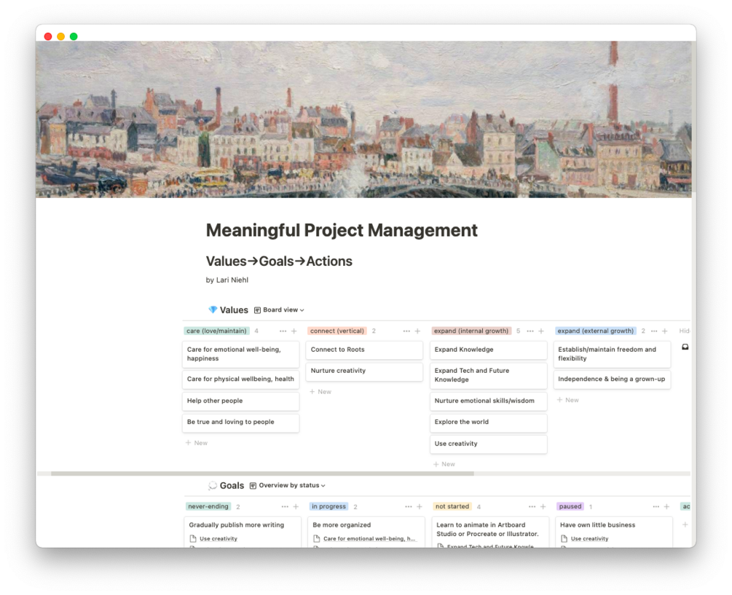The width and height of the screenshot is (732, 595).
Task: Select the in progress status tag
Action: [x=329, y=506]
